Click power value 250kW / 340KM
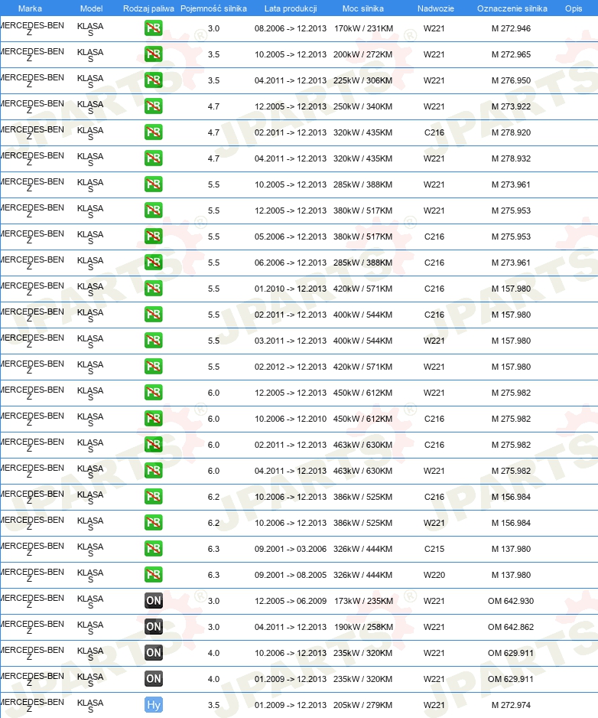 coord(362,106)
